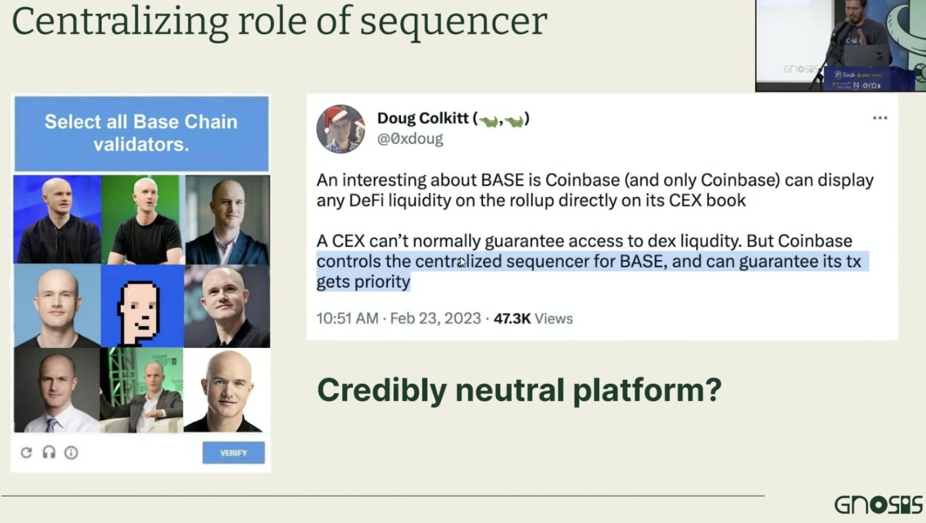Viewport: 926px width, 523px height.
Task: Select captcha tile with green background
Action: (143, 219)
